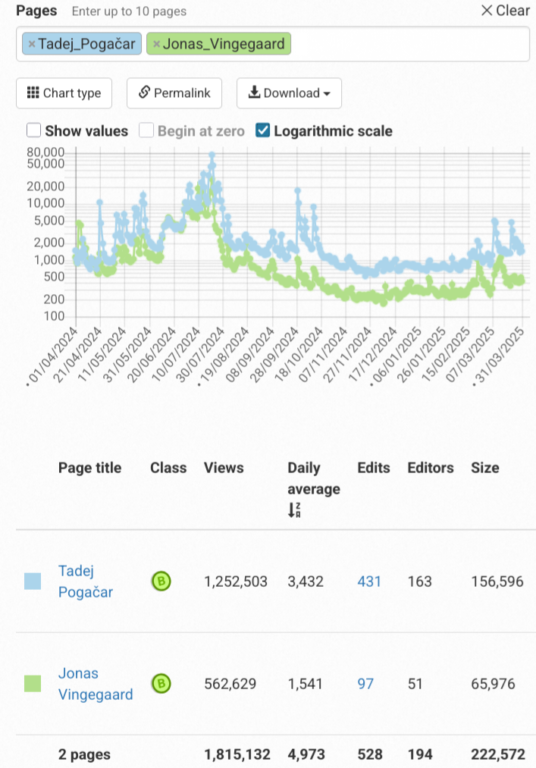Click the 31/03/2025 axis date label
This screenshot has height=768, width=536.
(x=500, y=356)
